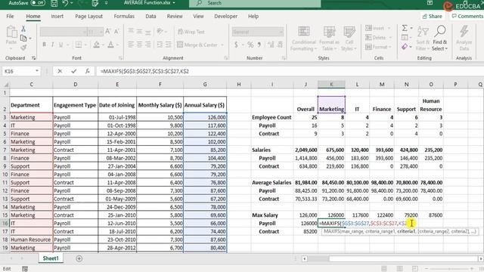Viewport: 484px width, 272px height.
Task: Click the horizontal scrollbar left arrow
Action: pyautogui.click(x=304, y=258)
